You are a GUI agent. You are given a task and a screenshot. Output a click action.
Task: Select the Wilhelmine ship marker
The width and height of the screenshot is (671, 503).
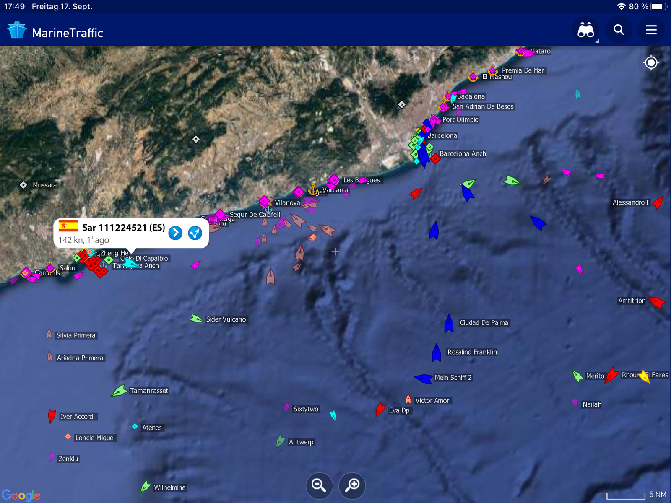[145, 487]
